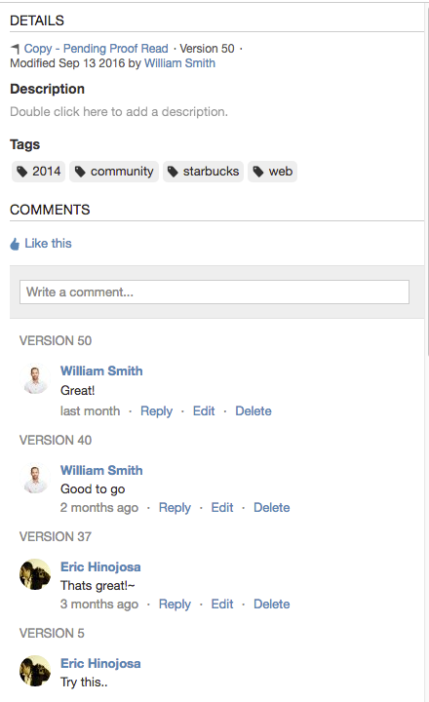429x702 pixels.
Task: Open Copy - Pending Proof Read link
Action: click(97, 49)
